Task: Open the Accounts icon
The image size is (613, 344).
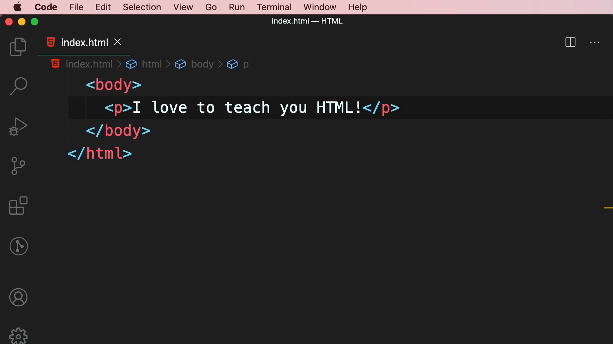Action: [x=18, y=297]
